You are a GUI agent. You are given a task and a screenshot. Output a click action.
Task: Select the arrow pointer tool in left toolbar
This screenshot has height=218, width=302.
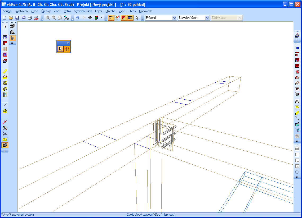pos(5,26)
